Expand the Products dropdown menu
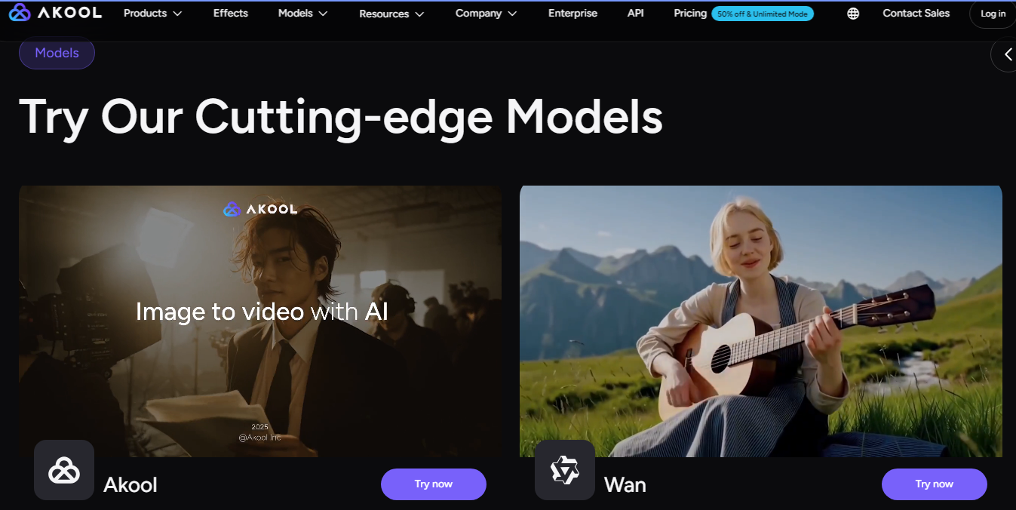The width and height of the screenshot is (1016, 510). point(152,14)
